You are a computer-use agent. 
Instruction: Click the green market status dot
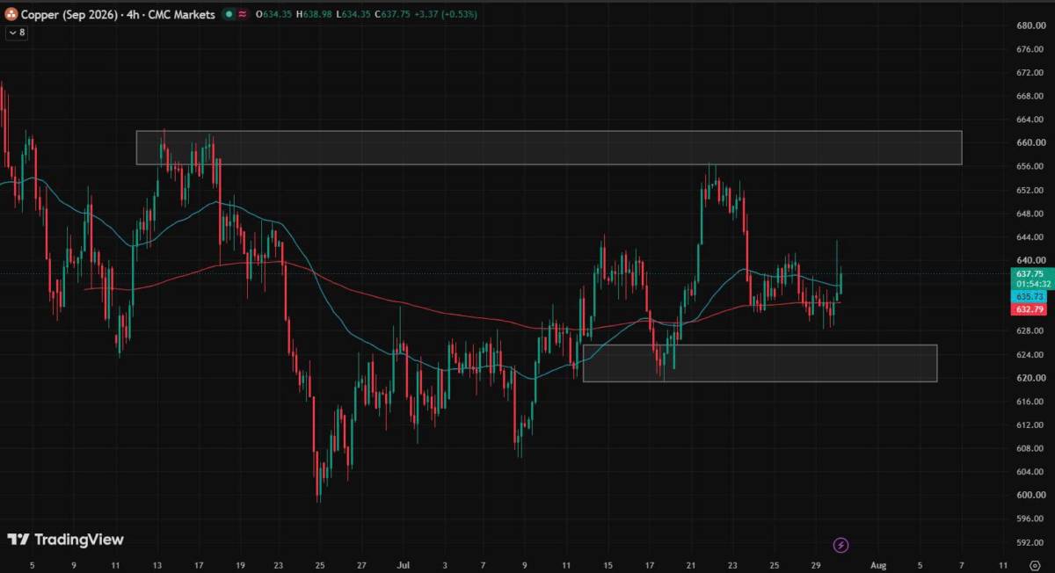(x=229, y=15)
